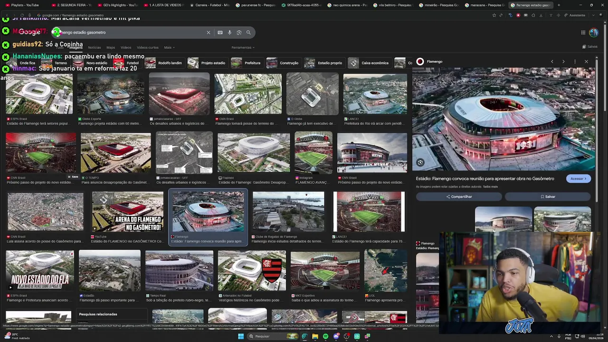Viewport: 608px width, 342px height.
Task: Expand the Mais search category menu
Action: pyautogui.click(x=169, y=47)
